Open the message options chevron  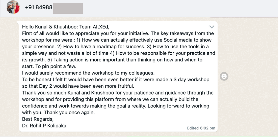[x=211, y=27]
